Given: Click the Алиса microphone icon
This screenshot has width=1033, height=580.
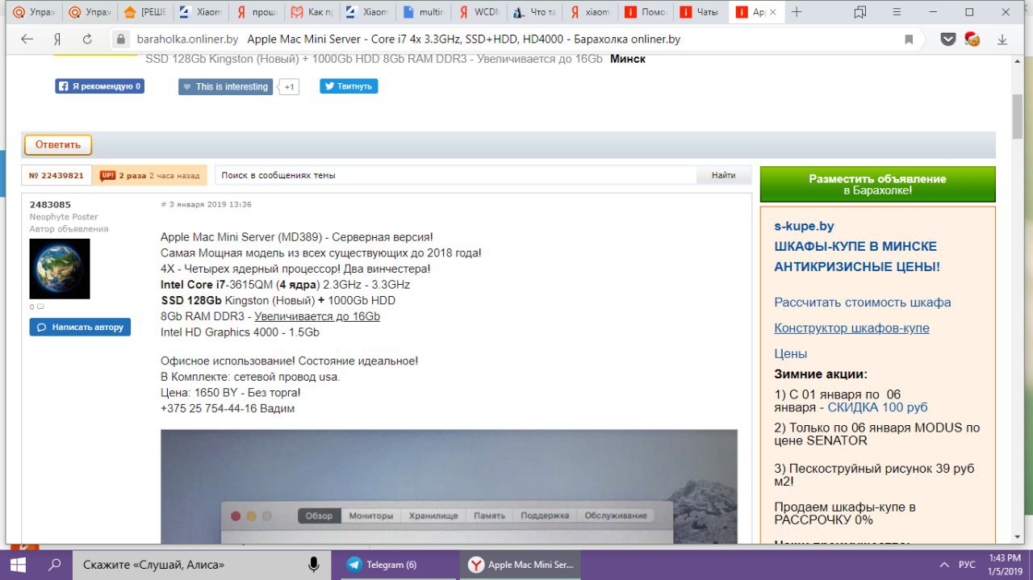Looking at the screenshot, I should [313, 565].
